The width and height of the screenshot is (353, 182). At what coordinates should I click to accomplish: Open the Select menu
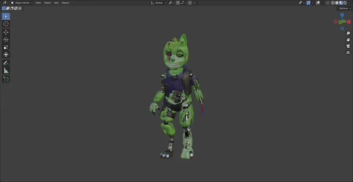tap(47, 3)
